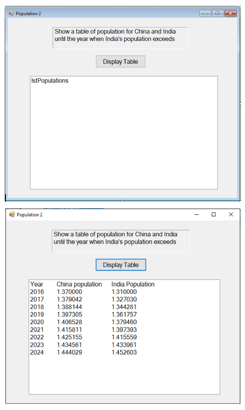Click India value 1.433961

click(124, 345)
